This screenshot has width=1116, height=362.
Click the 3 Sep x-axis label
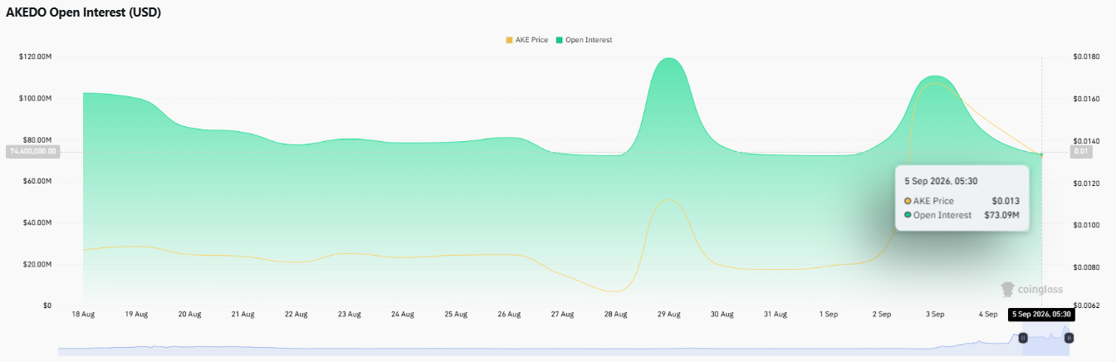(935, 315)
